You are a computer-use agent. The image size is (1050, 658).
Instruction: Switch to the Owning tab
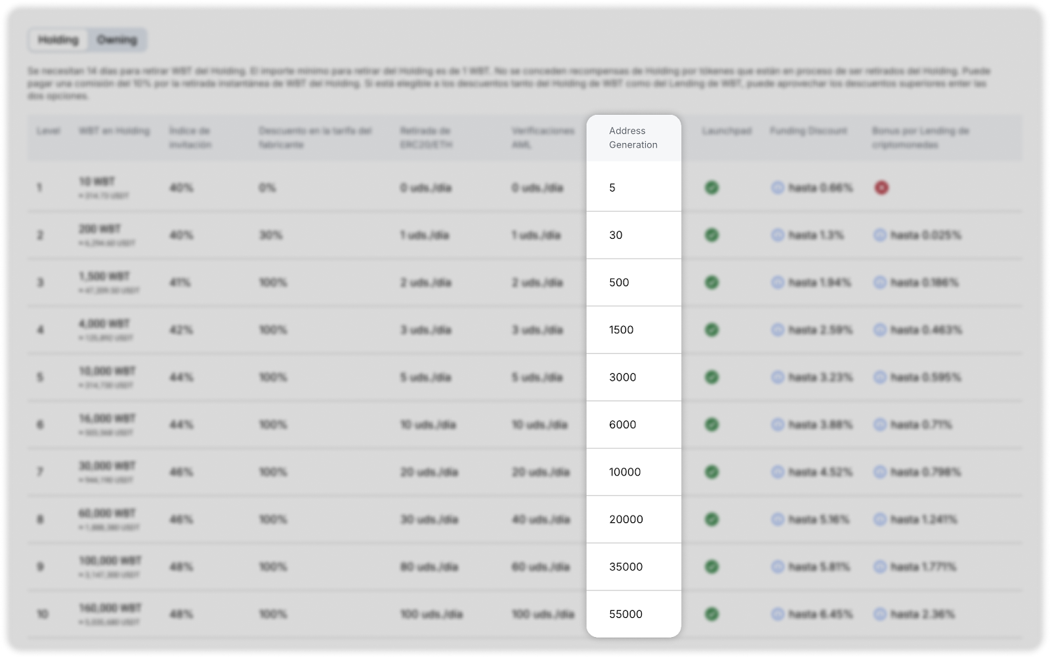[117, 40]
